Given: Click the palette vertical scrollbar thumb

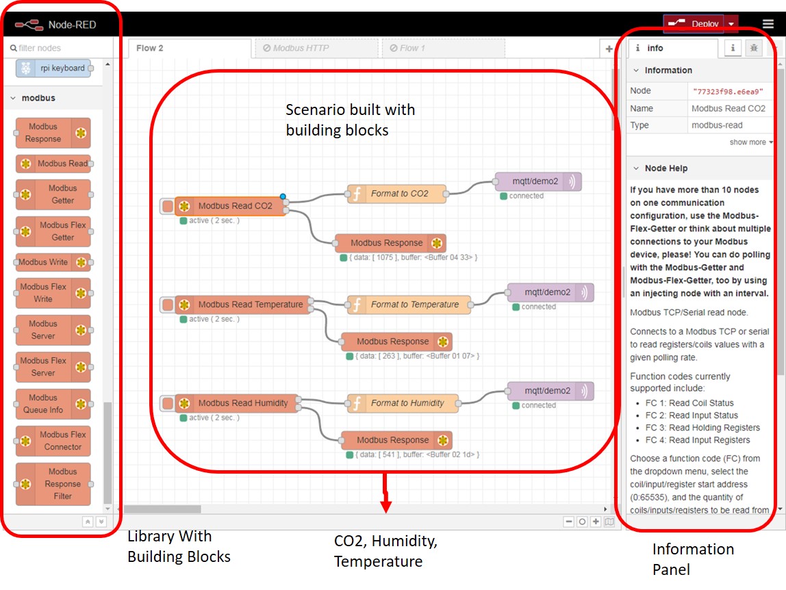Looking at the screenshot, I should (107, 453).
